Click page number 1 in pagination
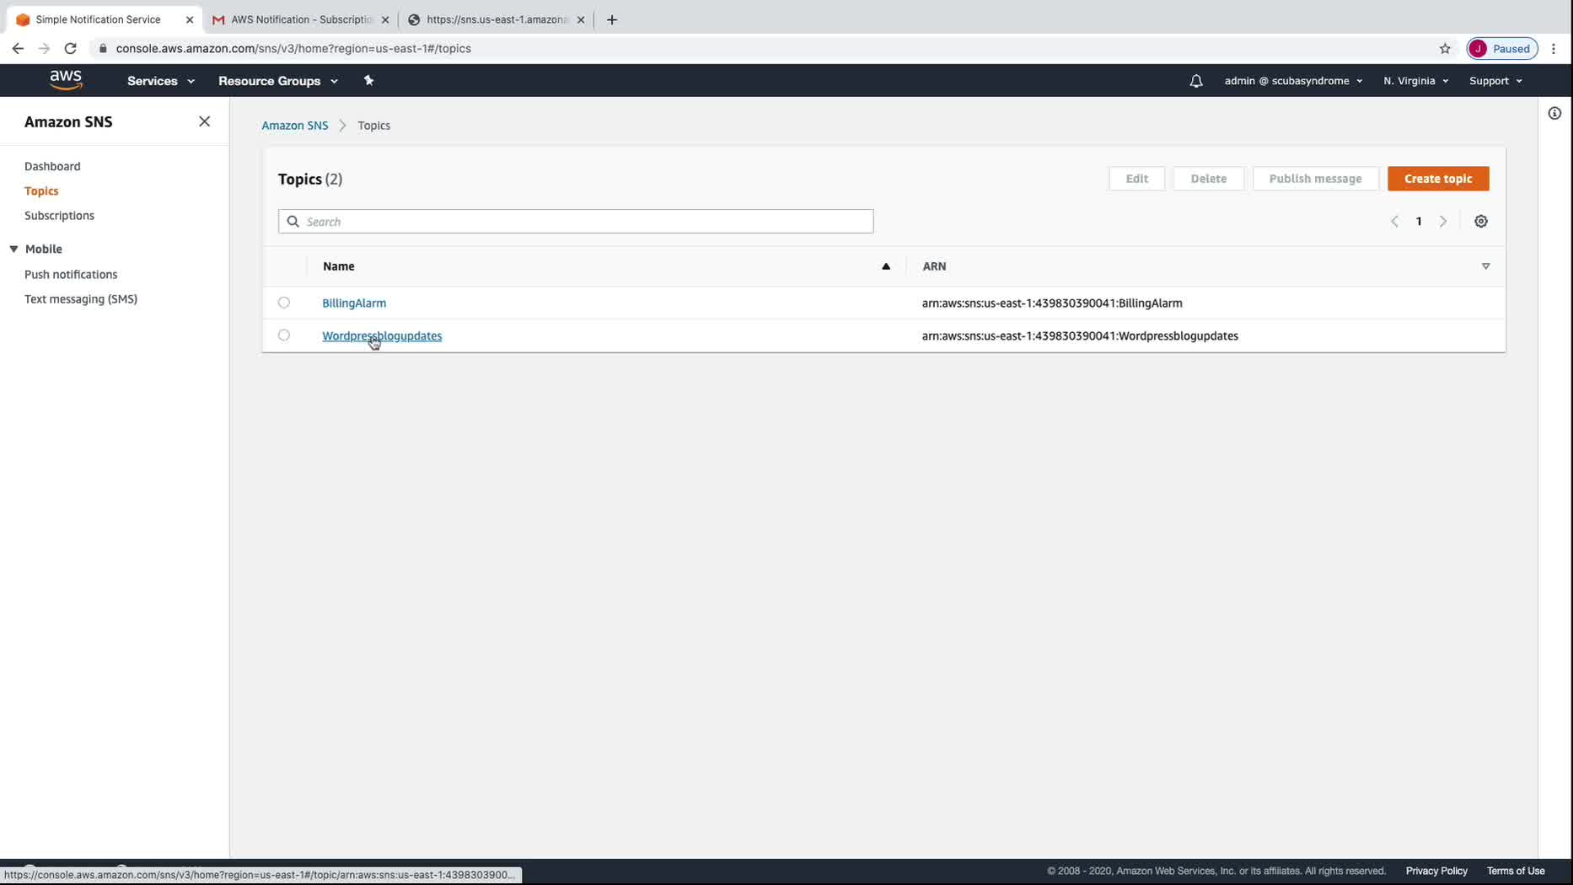Screen dimensions: 1573x885 (x=1419, y=222)
